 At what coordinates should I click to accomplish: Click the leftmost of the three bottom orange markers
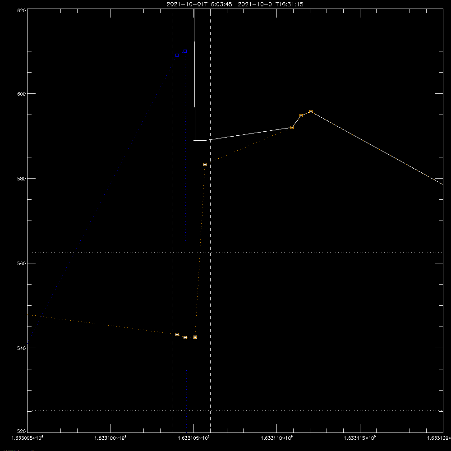[177, 335]
